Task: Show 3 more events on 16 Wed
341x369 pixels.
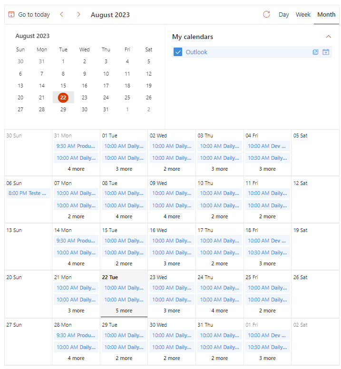Action: [x=172, y=263]
